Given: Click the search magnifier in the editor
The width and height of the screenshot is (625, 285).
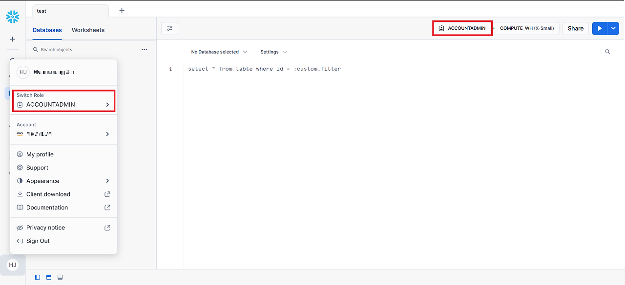Looking at the screenshot, I should (607, 52).
